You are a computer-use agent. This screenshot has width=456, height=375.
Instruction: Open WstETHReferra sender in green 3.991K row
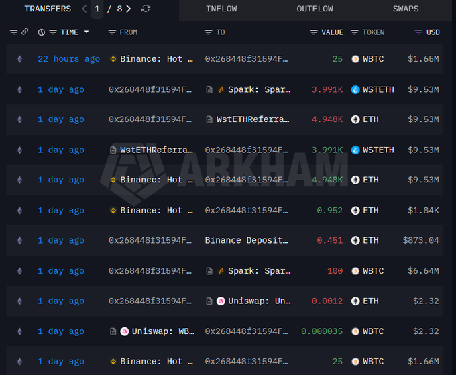156,150
